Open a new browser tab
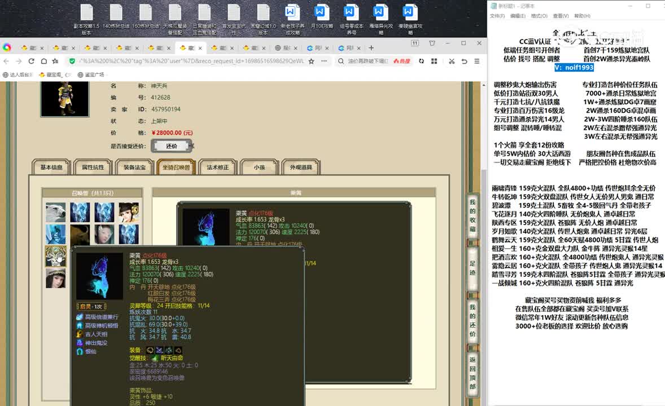The image size is (665, 406). coord(371,48)
